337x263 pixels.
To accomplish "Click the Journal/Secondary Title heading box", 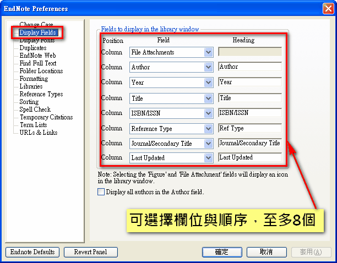I will (250, 143).
